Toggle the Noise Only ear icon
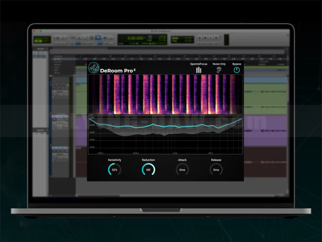 tap(219, 70)
